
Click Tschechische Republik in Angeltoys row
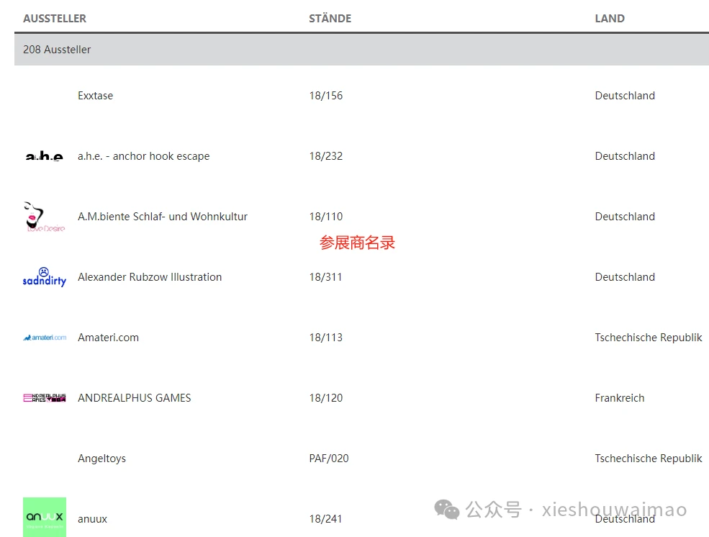[x=649, y=459]
